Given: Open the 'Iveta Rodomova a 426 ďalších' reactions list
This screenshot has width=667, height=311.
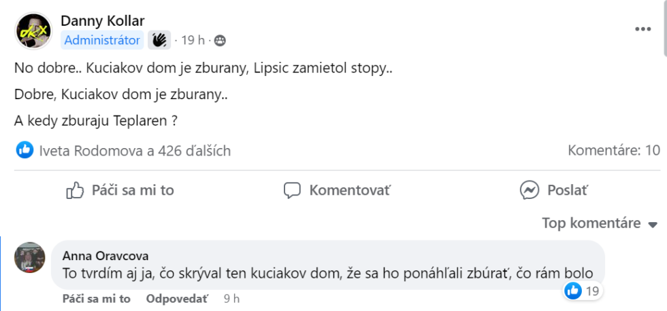Looking at the screenshot, I should [135, 151].
